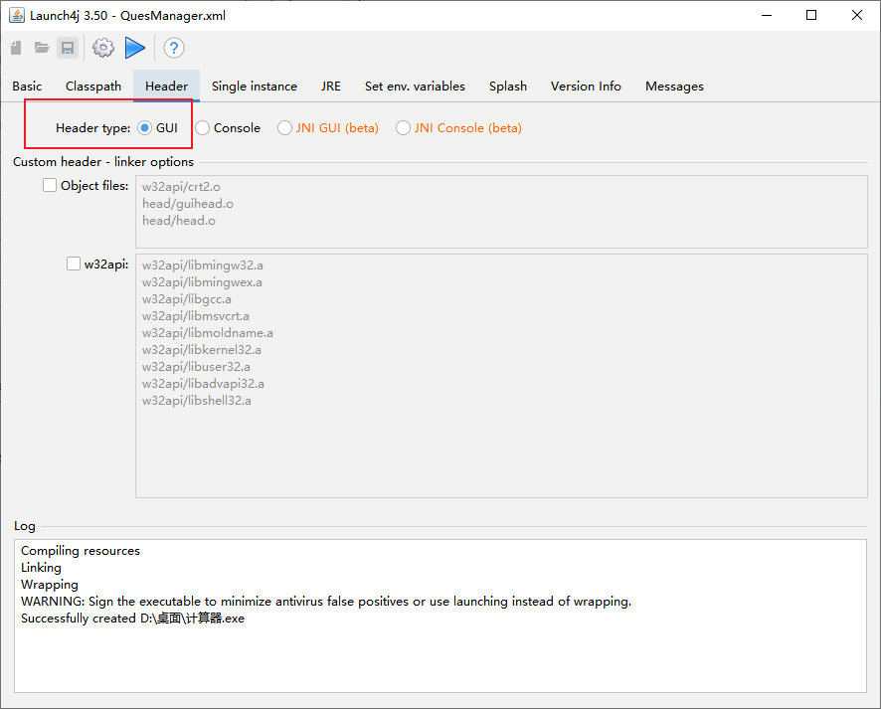Image resolution: width=881 pixels, height=709 pixels.
Task: Click the New configuration toolbar icon
Action: coord(16,48)
